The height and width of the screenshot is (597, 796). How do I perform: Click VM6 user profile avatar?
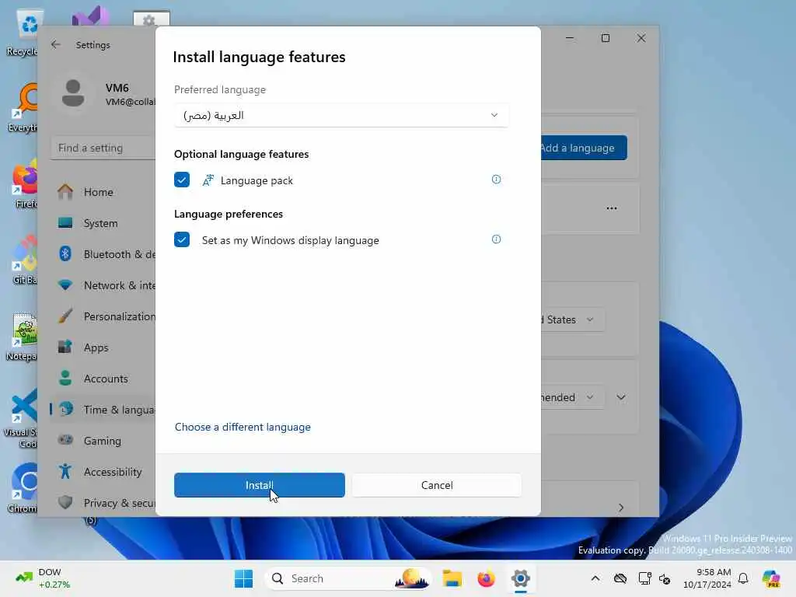(73, 93)
